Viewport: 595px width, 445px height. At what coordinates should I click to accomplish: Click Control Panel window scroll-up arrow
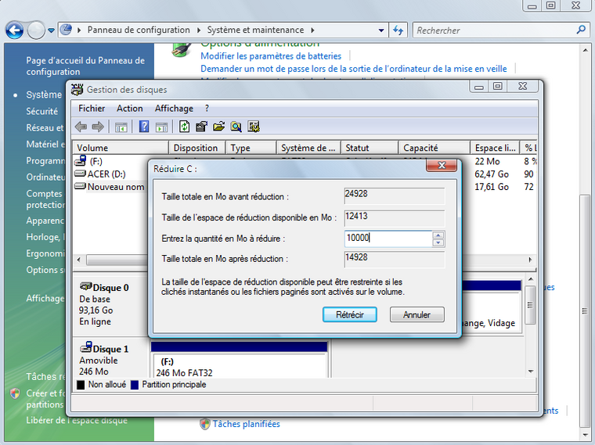pos(584,50)
